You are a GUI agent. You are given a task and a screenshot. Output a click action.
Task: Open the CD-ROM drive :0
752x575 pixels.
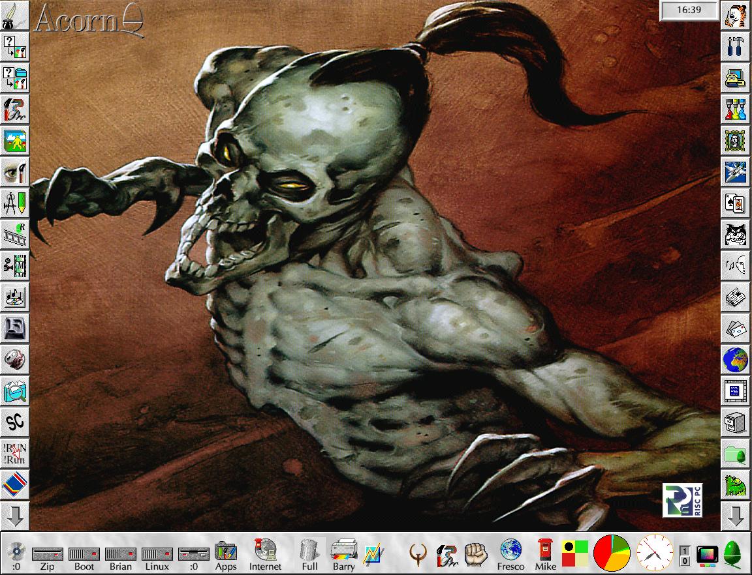click(x=16, y=556)
